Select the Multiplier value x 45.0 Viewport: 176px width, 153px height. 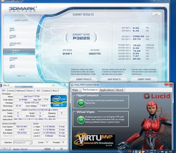point(22,130)
